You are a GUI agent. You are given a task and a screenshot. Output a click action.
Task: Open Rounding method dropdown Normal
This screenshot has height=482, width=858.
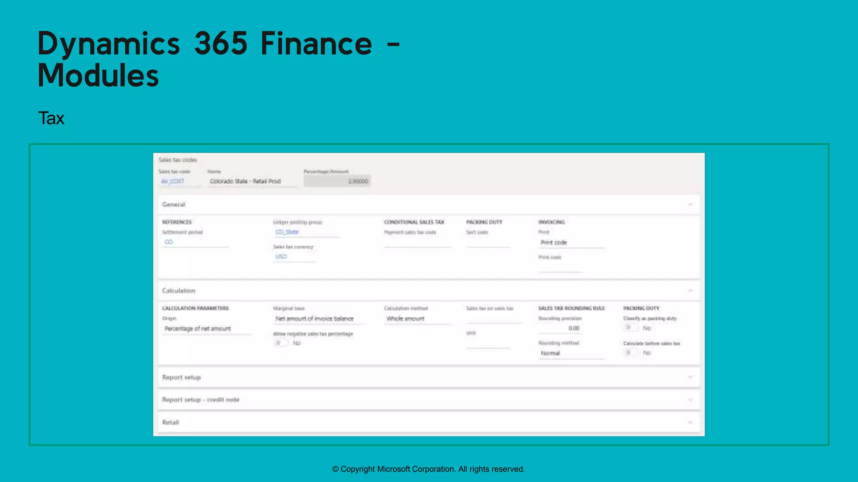(571, 354)
